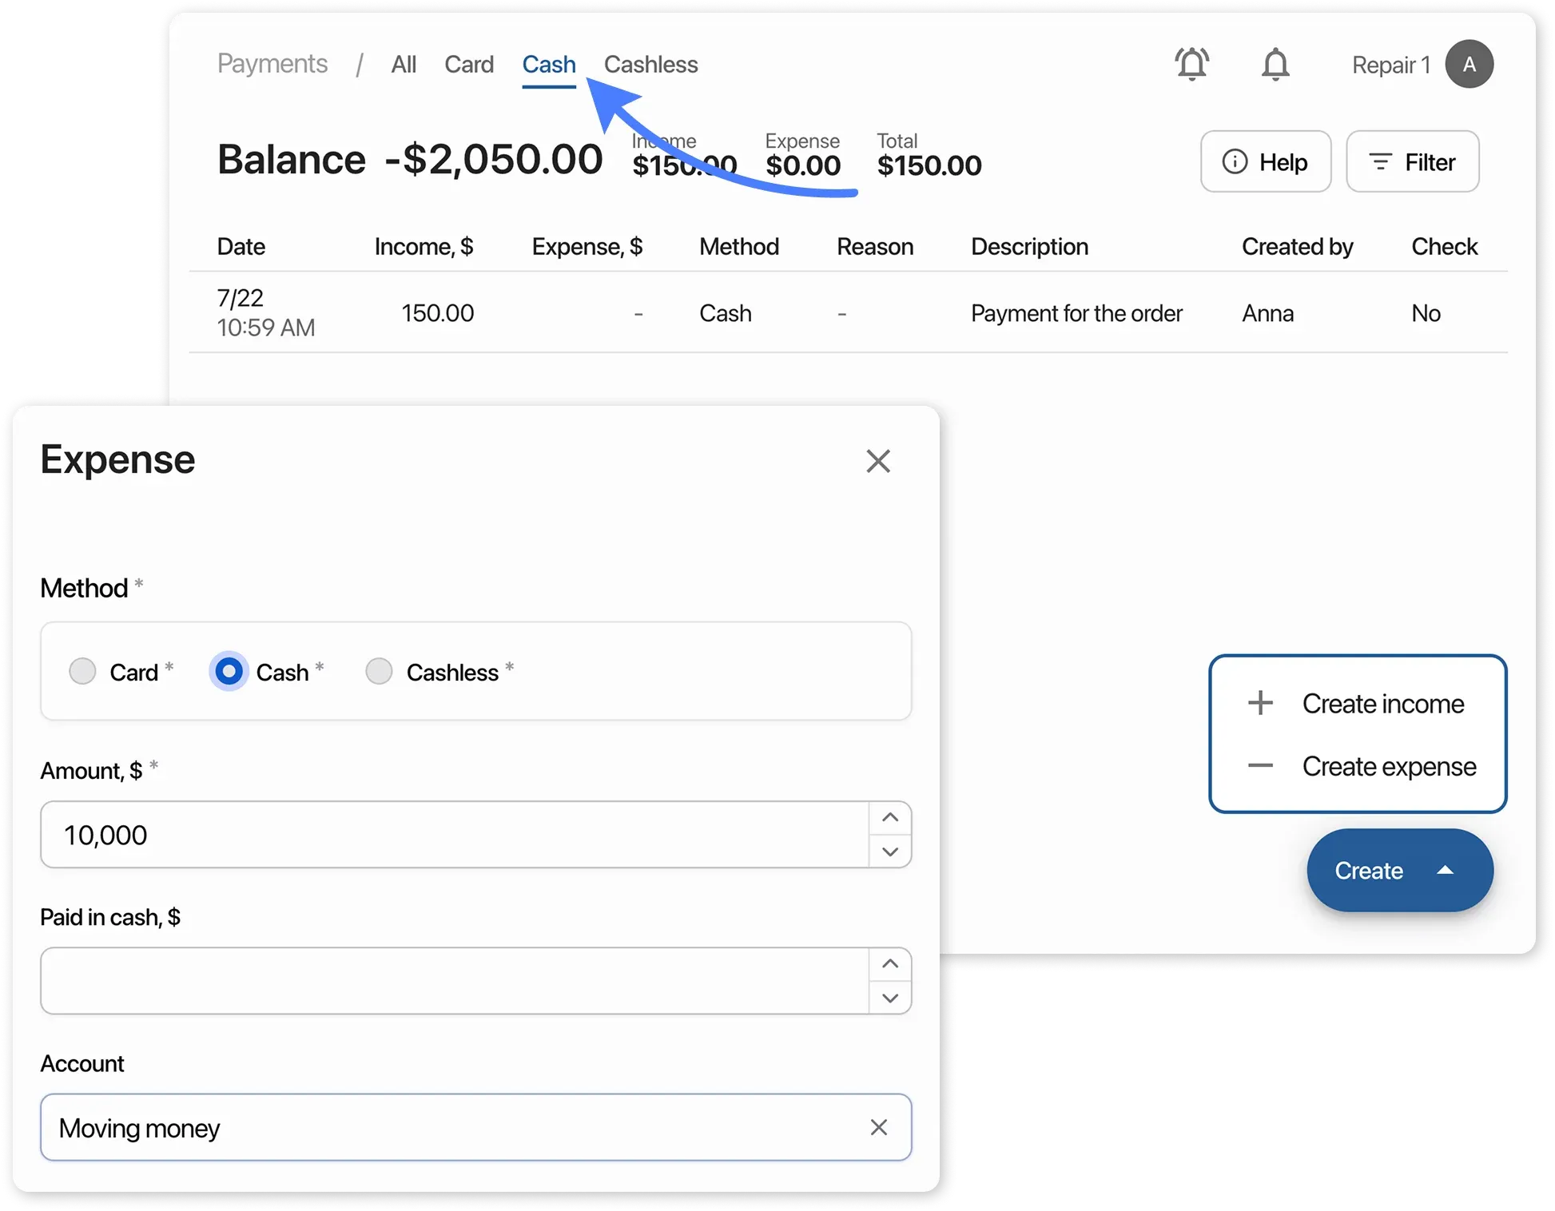Click the minus icon for Create expense
The image size is (1555, 1211).
point(1259,765)
